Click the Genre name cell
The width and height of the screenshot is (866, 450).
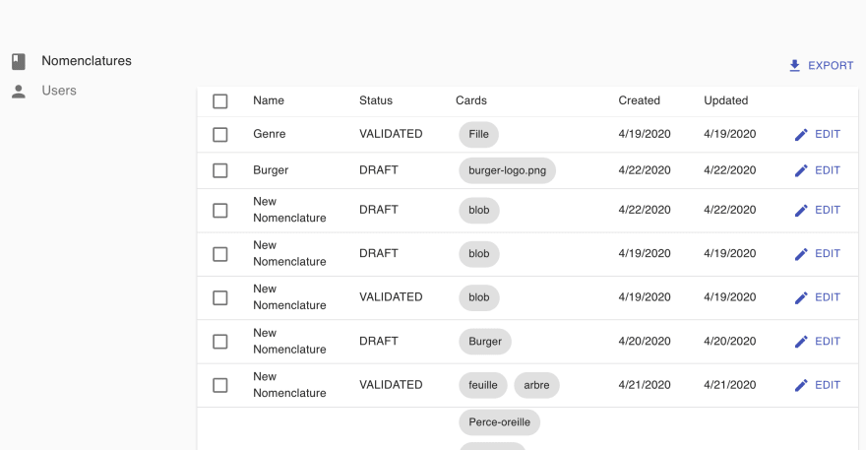(x=270, y=134)
